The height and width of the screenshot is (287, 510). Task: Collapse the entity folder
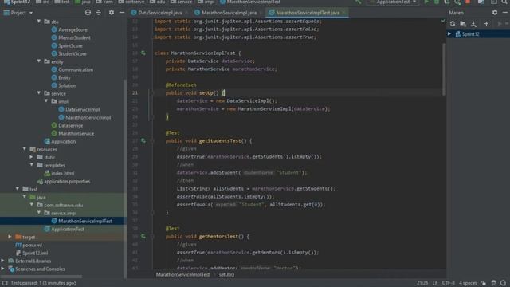tap(39, 61)
